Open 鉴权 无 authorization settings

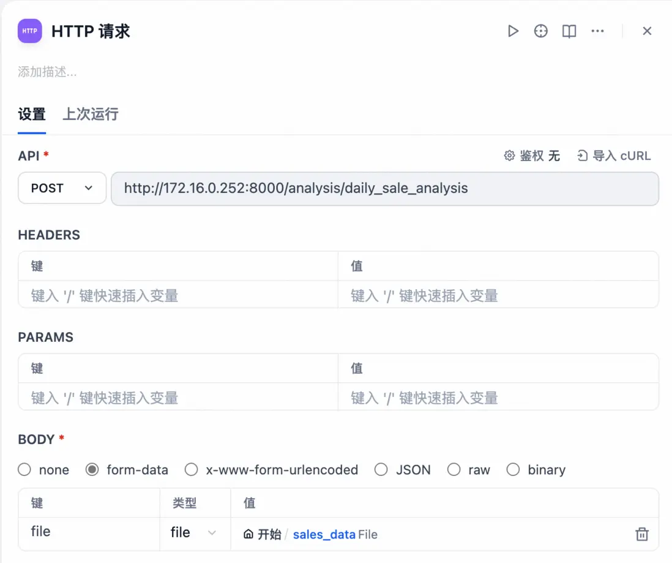point(532,156)
